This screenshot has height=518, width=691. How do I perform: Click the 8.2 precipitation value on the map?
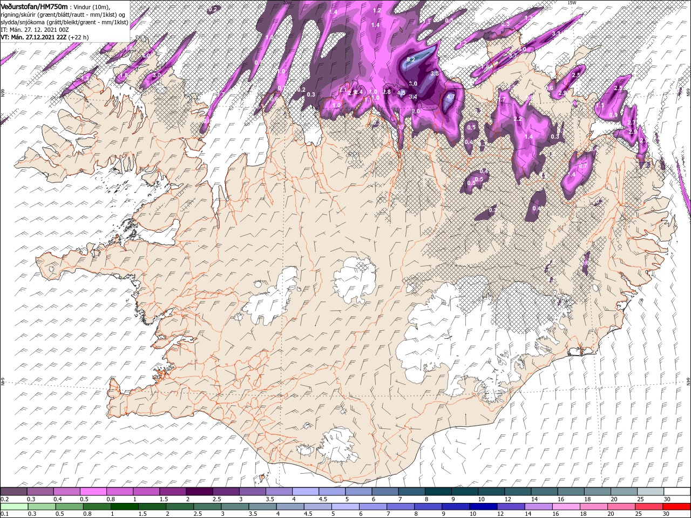pyautogui.click(x=410, y=59)
